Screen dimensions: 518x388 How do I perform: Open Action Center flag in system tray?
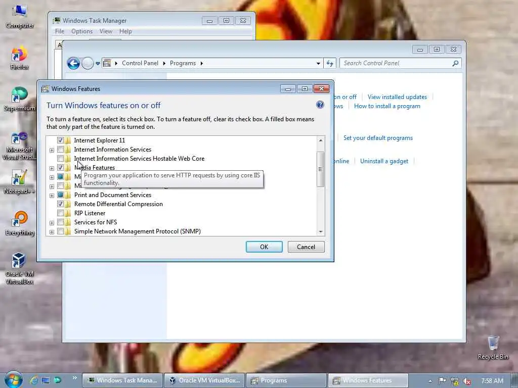click(442, 381)
